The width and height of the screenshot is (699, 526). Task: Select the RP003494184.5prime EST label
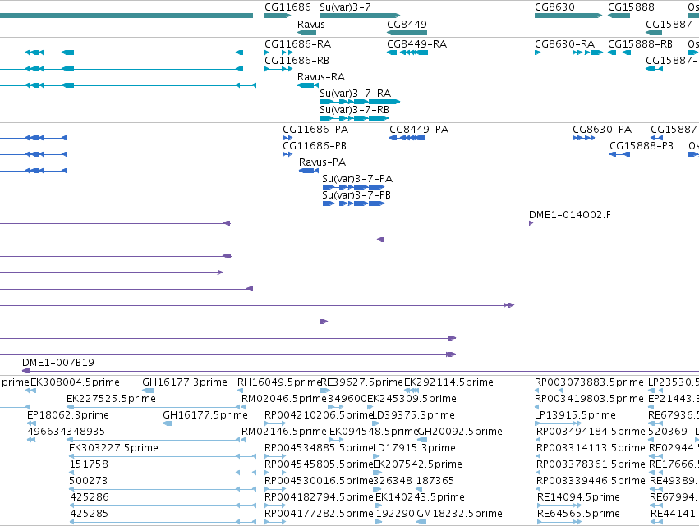[x=591, y=432]
